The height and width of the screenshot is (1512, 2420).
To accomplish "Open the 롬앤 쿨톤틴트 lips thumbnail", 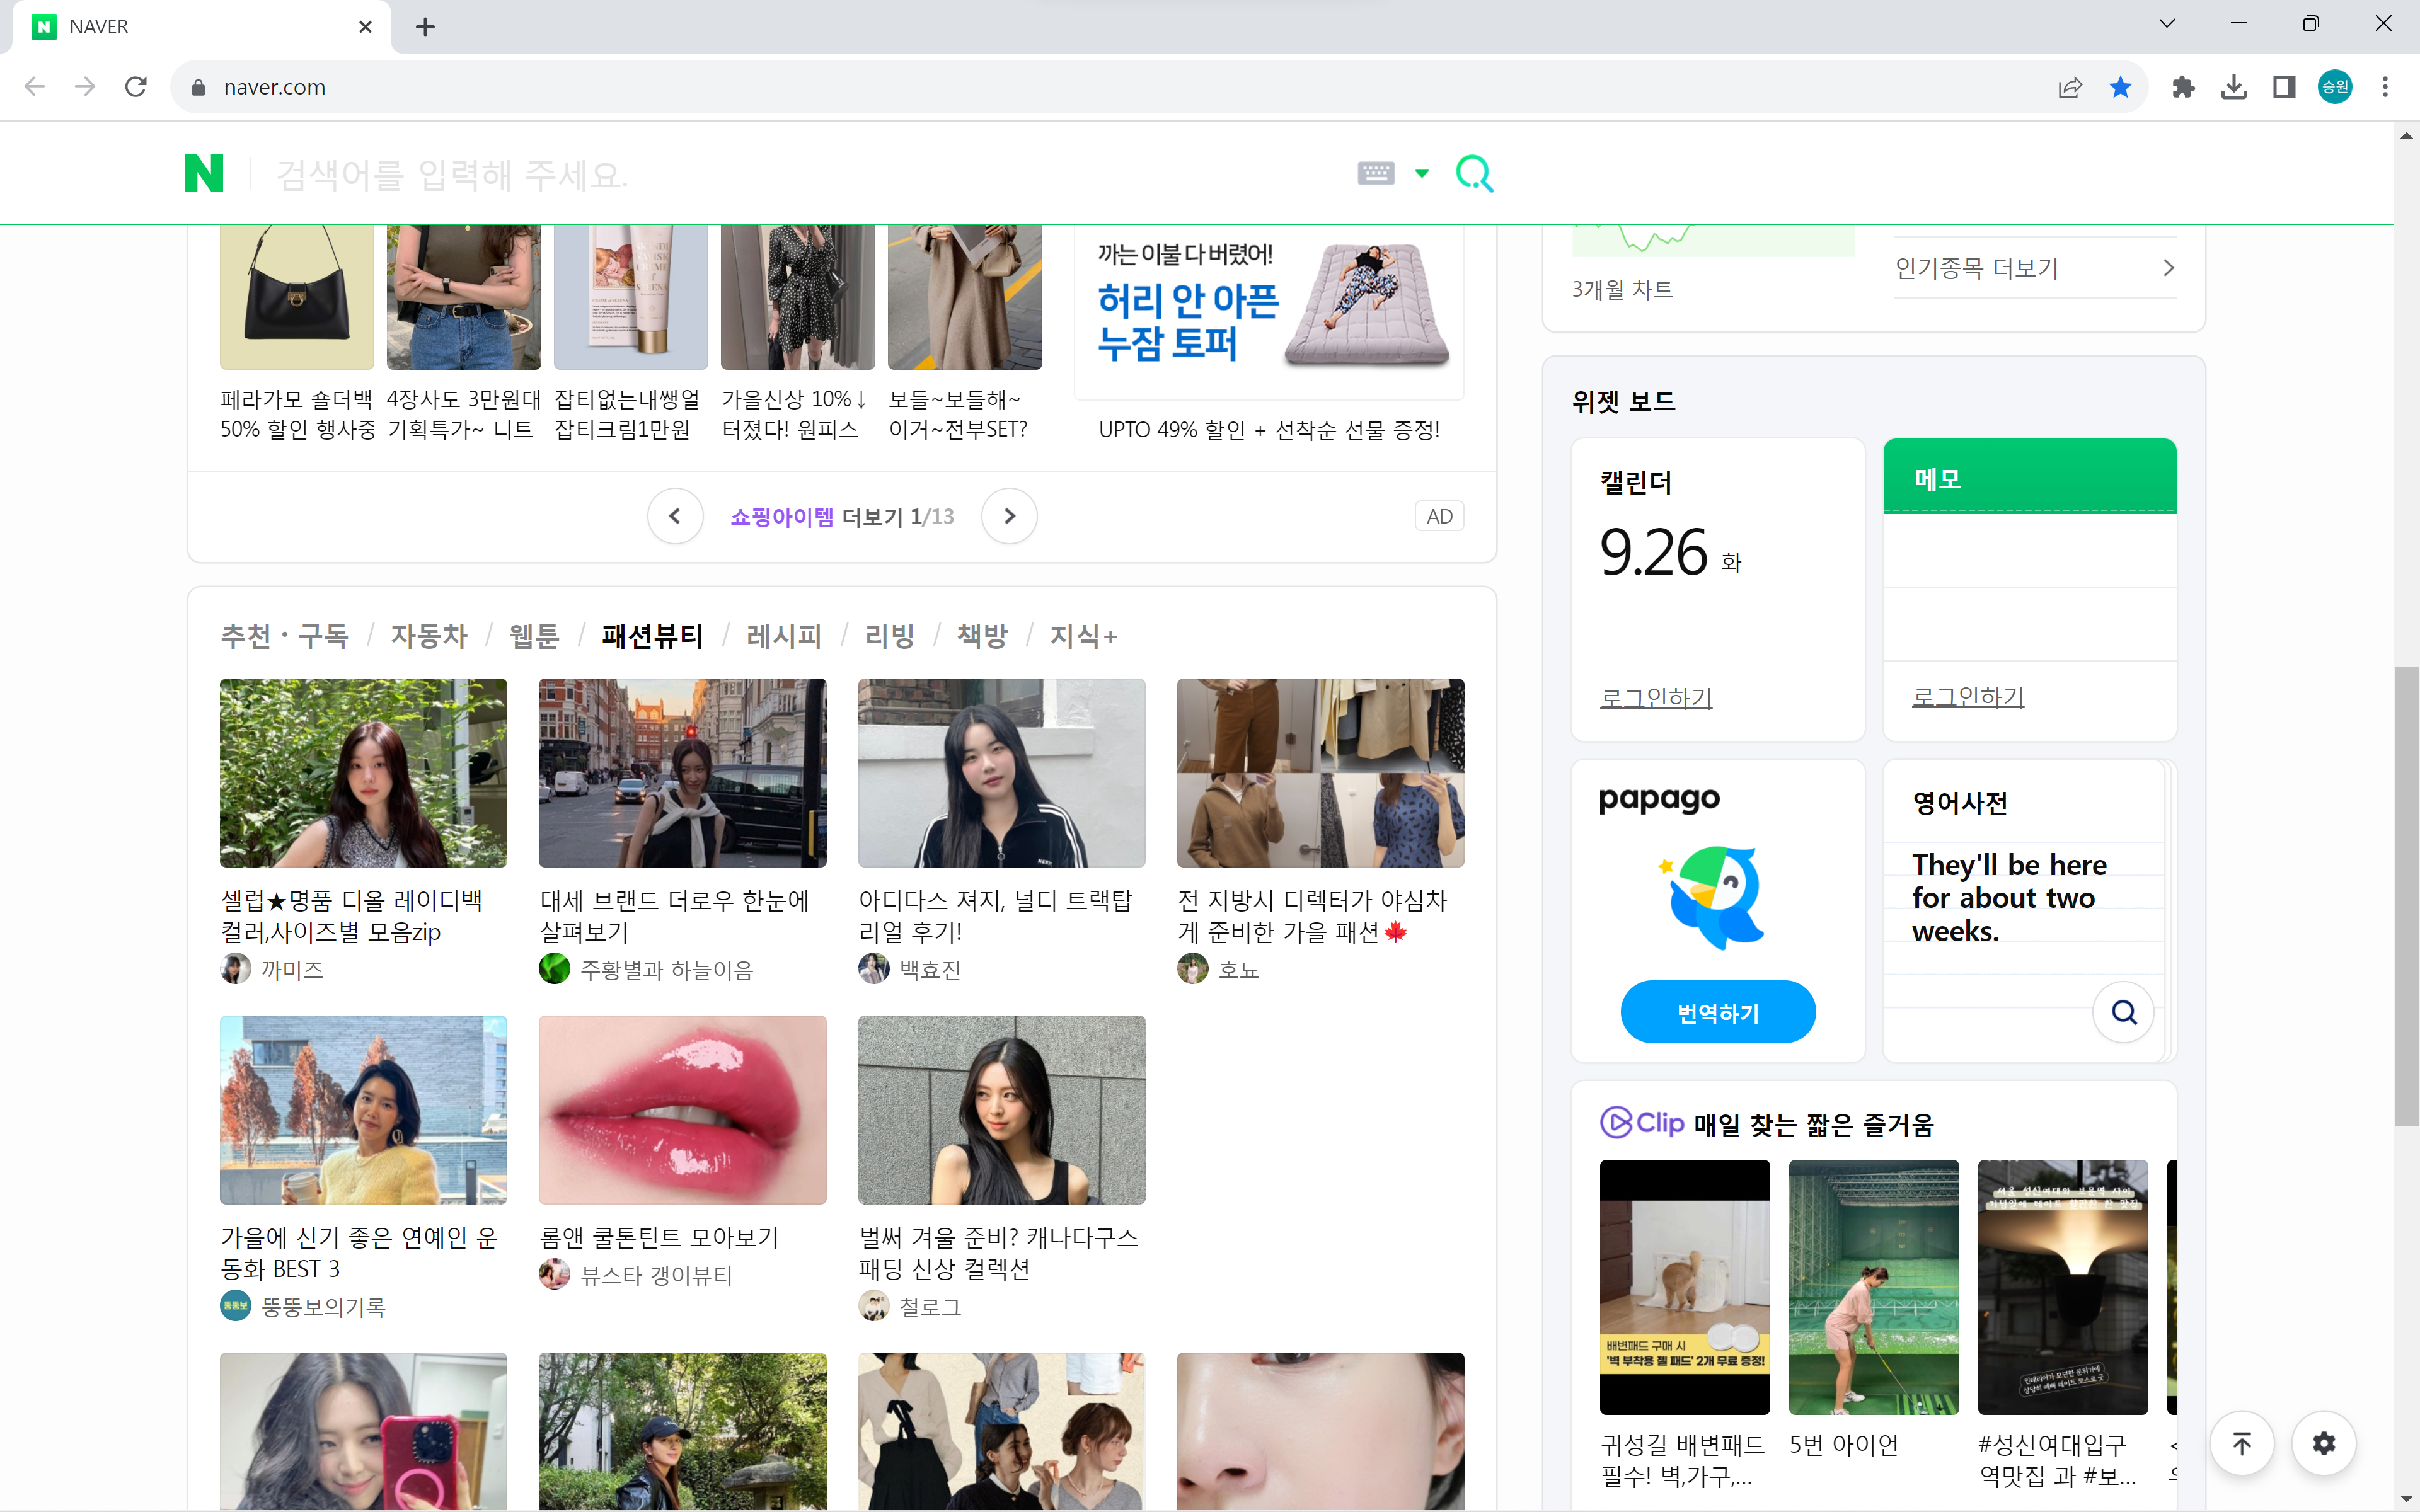I will 682,1110.
